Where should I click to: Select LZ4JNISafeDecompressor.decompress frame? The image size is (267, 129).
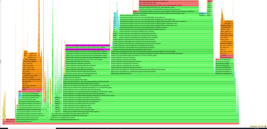click(x=169, y=9)
